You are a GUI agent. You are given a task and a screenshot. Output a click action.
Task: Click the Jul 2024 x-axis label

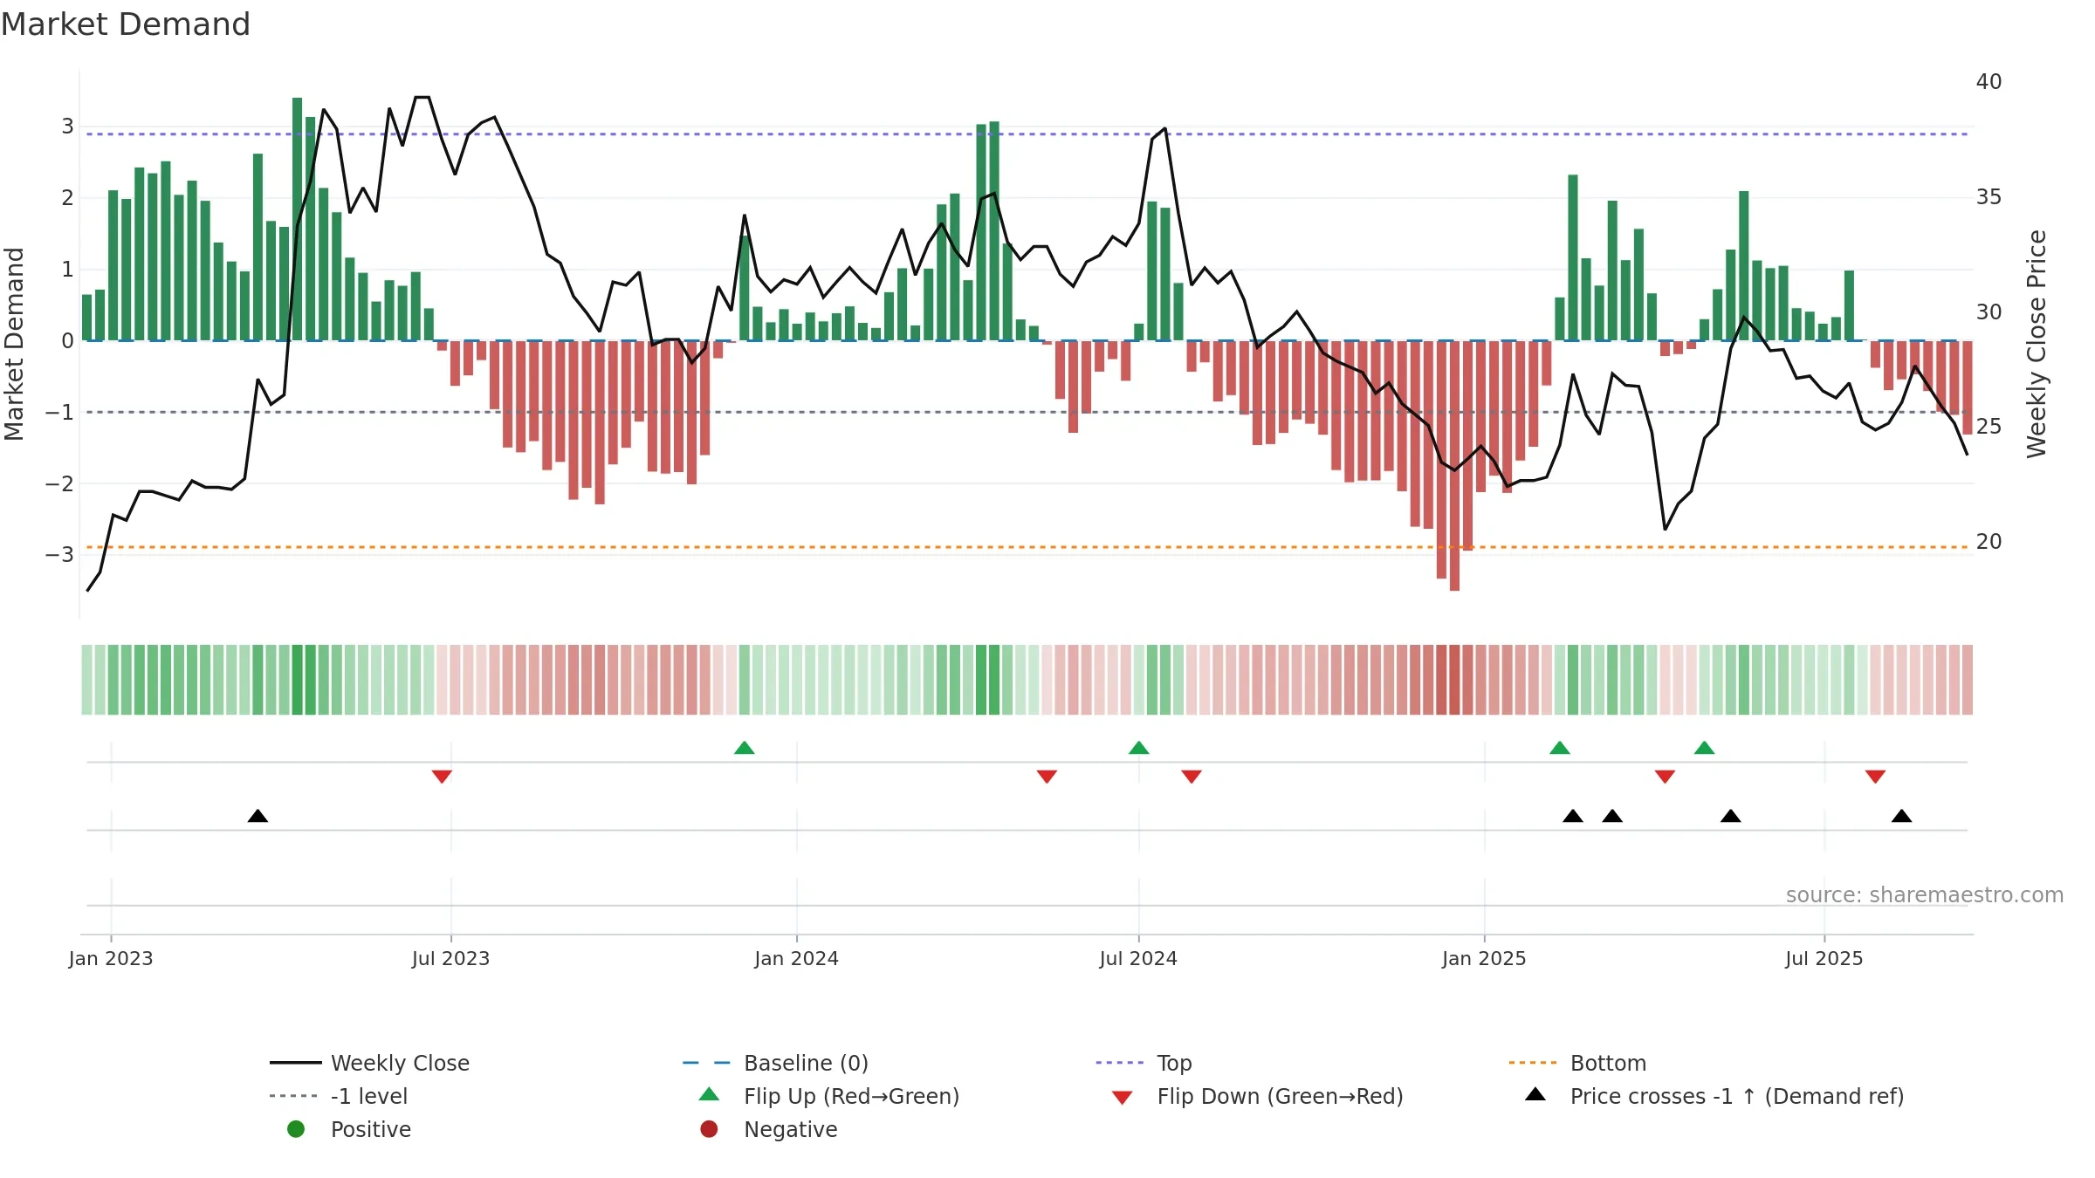[x=1138, y=959]
